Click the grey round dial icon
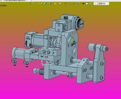 tap(60, 4)
